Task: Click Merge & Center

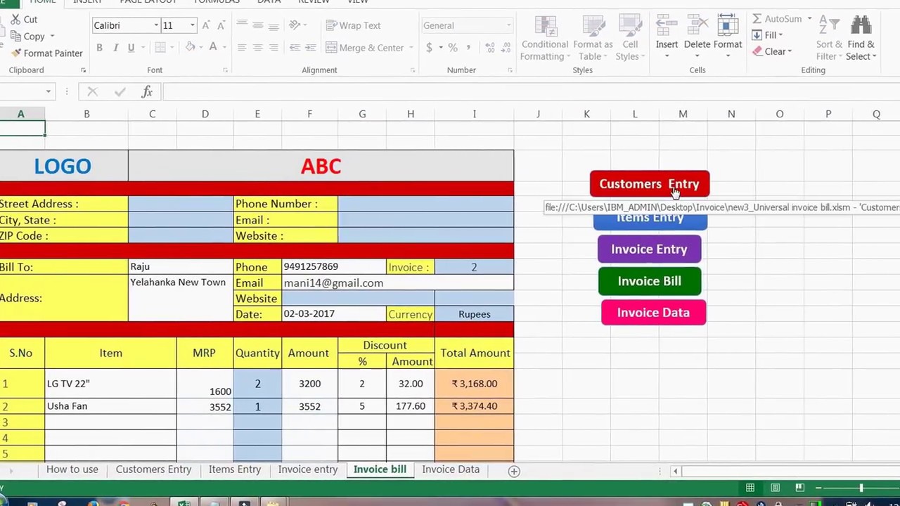Action: (365, 48)
